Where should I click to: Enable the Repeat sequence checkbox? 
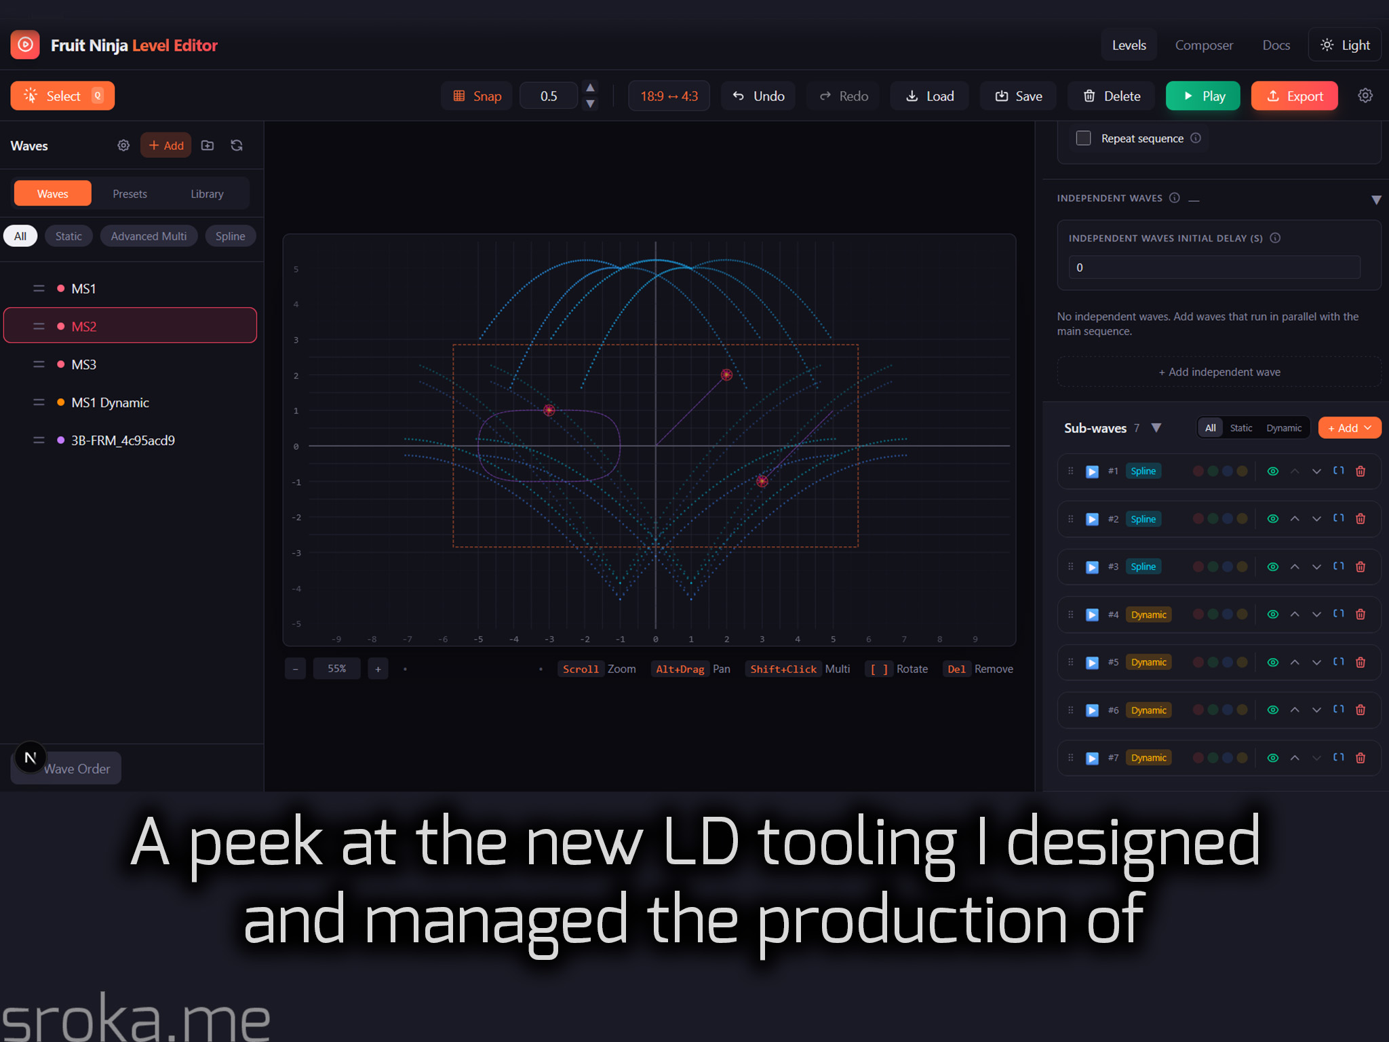point(1084,138)
